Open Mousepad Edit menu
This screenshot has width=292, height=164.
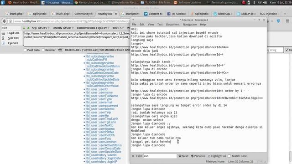tap(142, 25)
